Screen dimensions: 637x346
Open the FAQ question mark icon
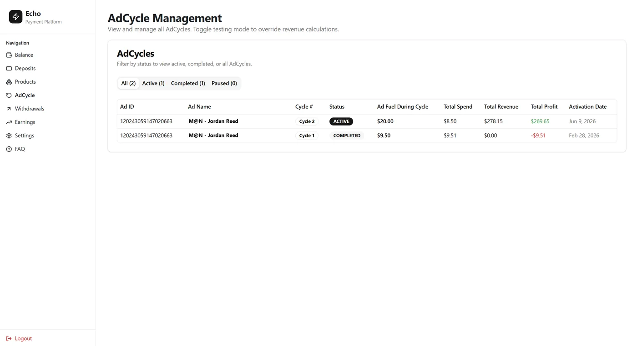pos(9,149)
